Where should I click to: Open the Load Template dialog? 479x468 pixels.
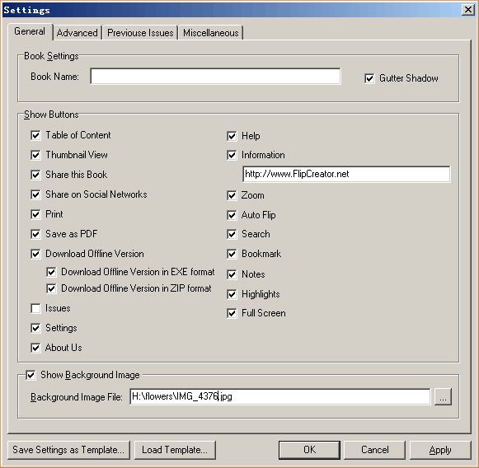[x=175, y=450]
